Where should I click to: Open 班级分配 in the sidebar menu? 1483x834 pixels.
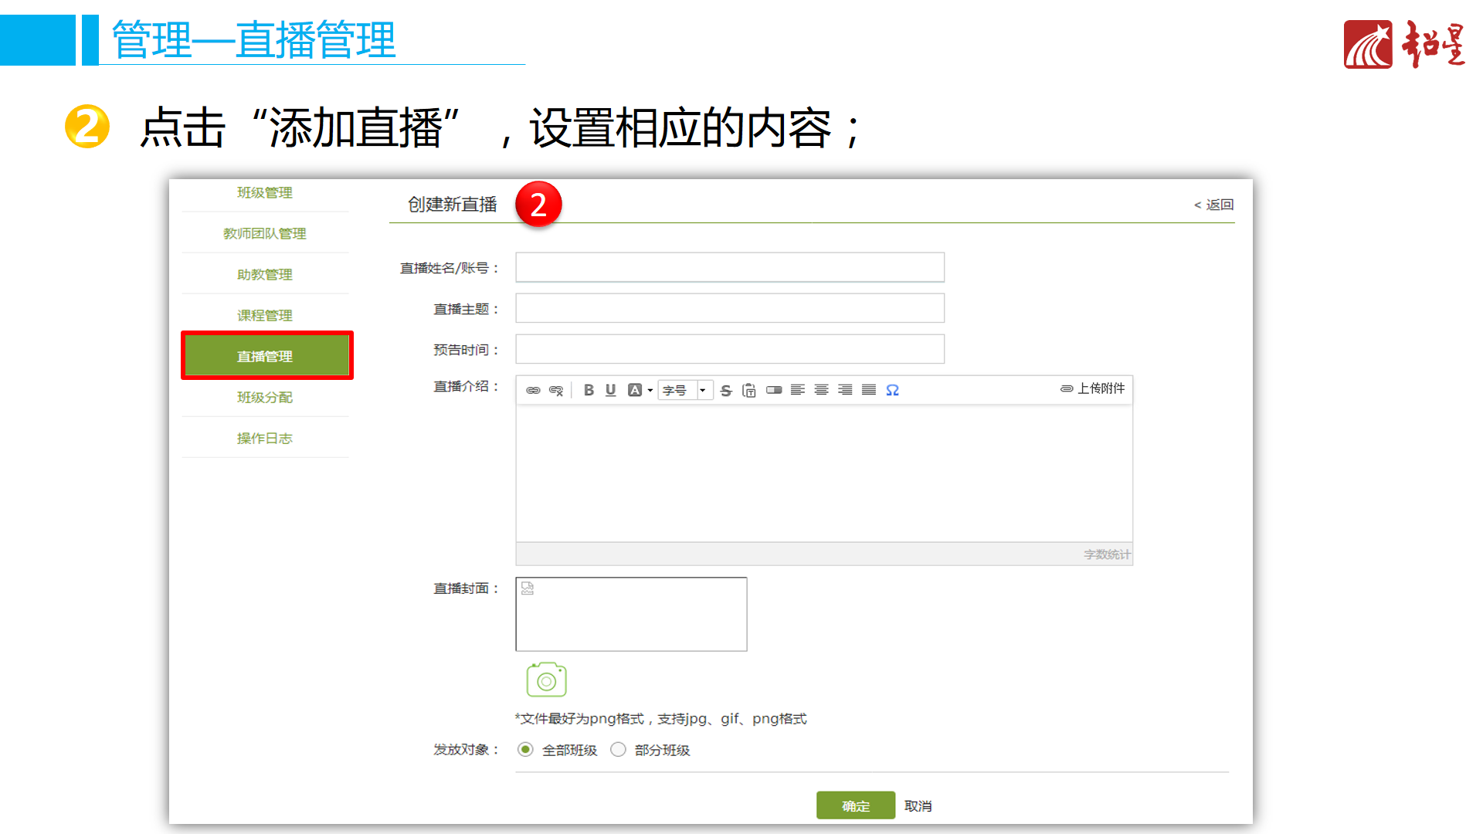(265, 397)
